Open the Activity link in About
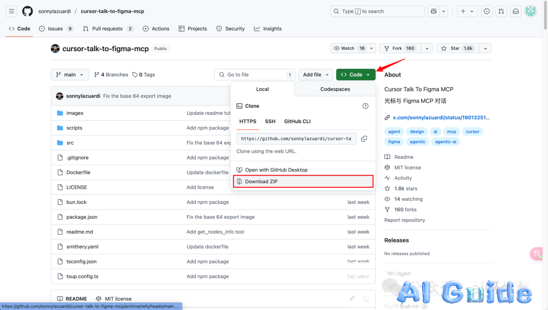The height and width of the screenshot is (310, 548). pos(403,178)
